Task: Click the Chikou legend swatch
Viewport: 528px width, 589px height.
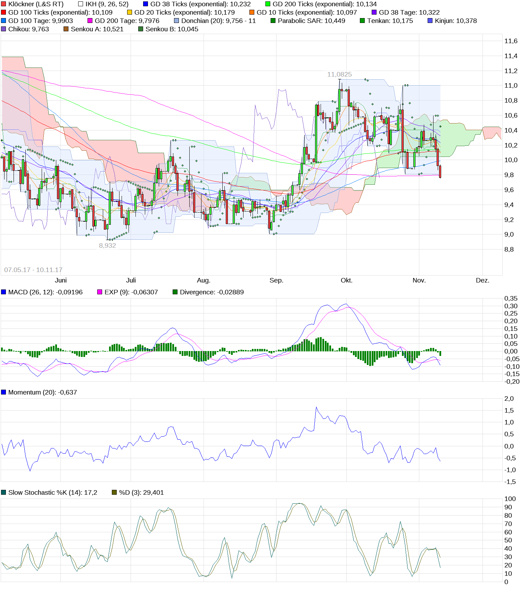Action: point(3,29)
